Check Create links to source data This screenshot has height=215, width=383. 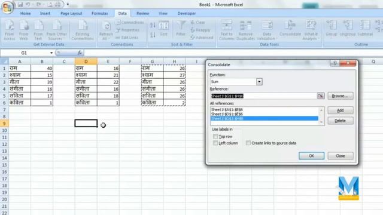tap(248, 143)
